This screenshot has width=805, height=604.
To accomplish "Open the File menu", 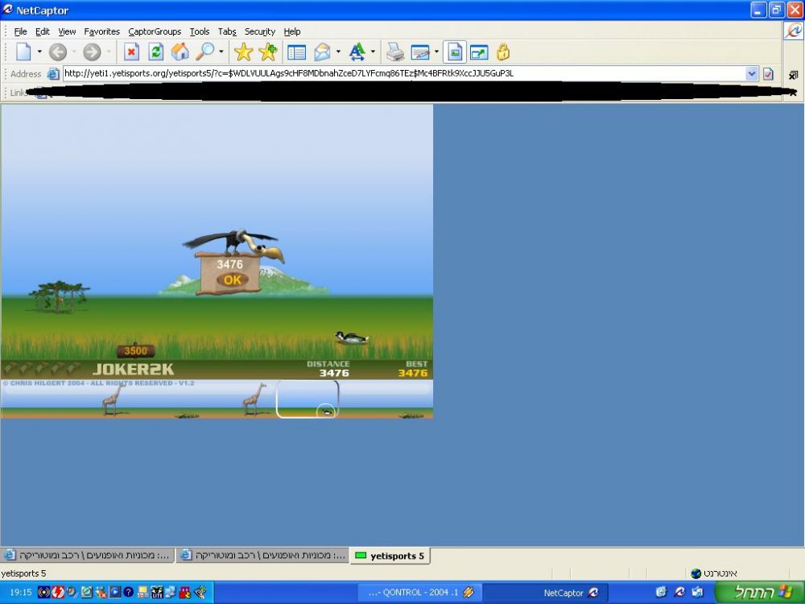I will click(21, 32).
